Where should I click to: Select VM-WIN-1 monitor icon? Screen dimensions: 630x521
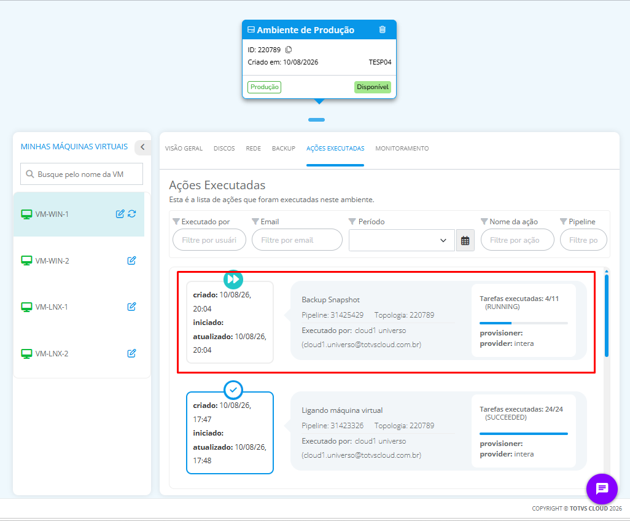coord(26,214)
